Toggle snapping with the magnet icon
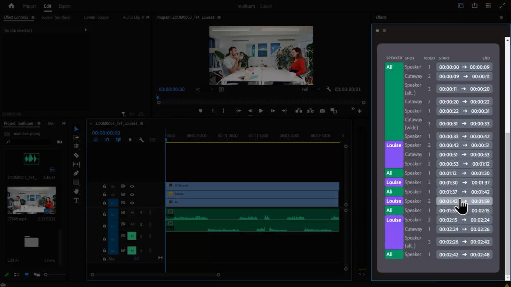The image size is (511, 287). [107, 140]
